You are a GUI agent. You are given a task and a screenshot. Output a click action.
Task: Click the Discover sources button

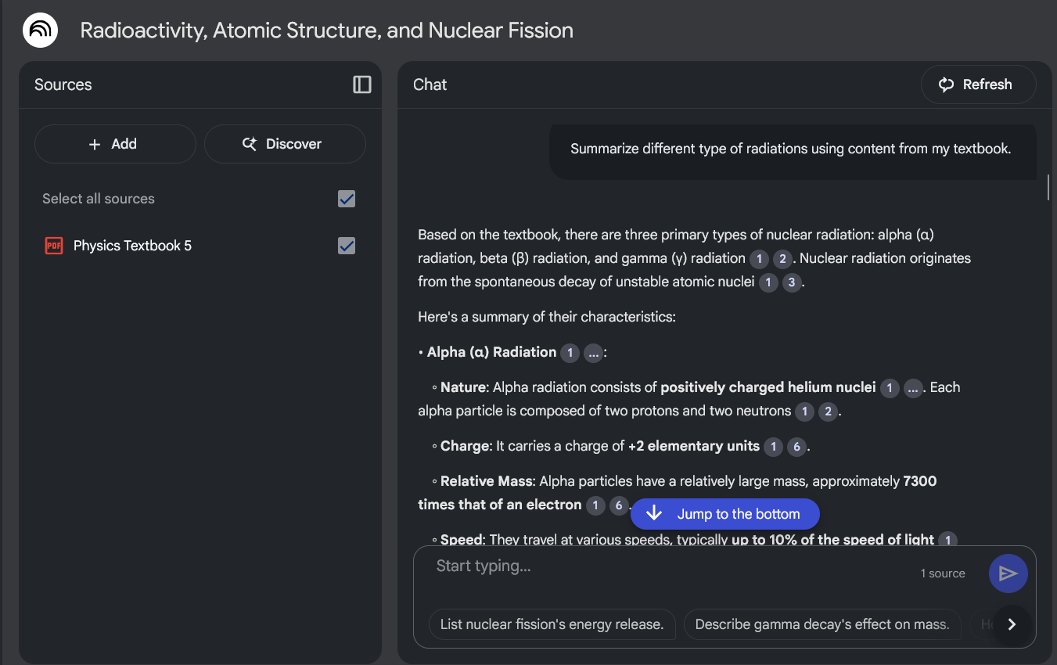pyautogui.click(x=285, y=144)
